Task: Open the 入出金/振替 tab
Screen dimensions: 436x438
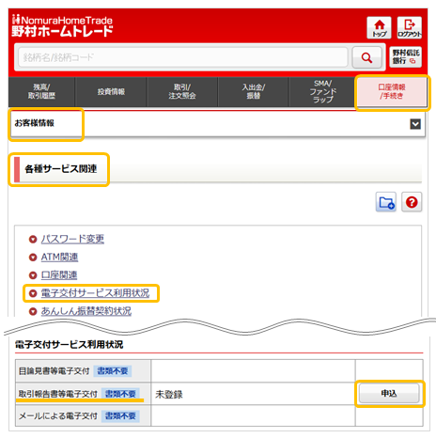Action: (253, 91)
